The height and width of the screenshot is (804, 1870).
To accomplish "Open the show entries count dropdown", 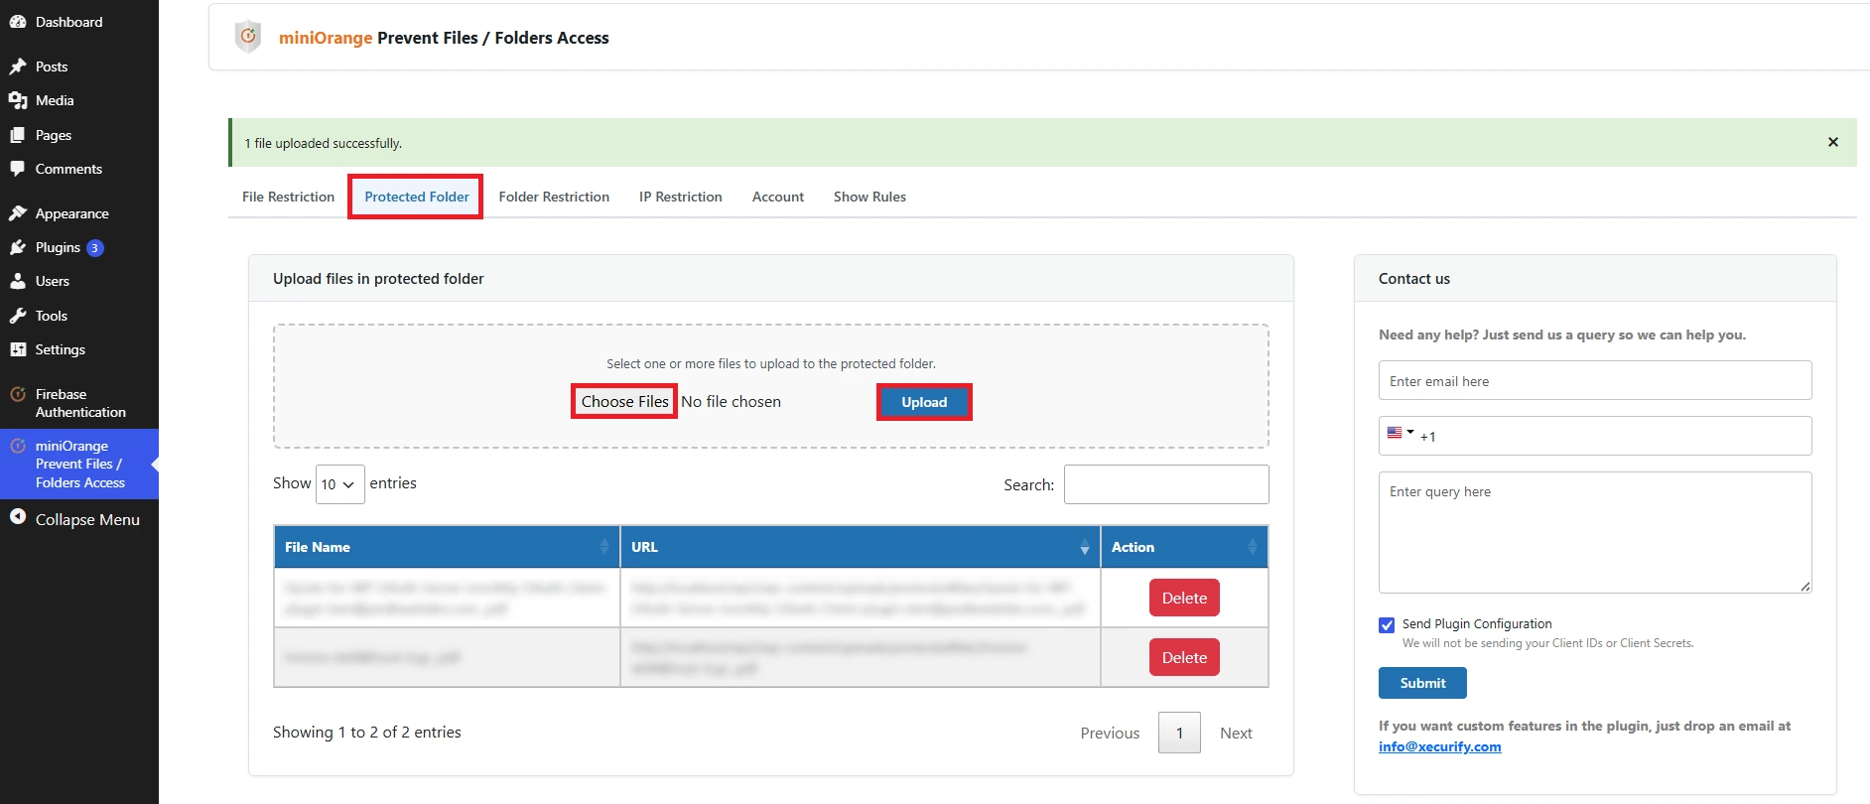I will tap(339, 484).
